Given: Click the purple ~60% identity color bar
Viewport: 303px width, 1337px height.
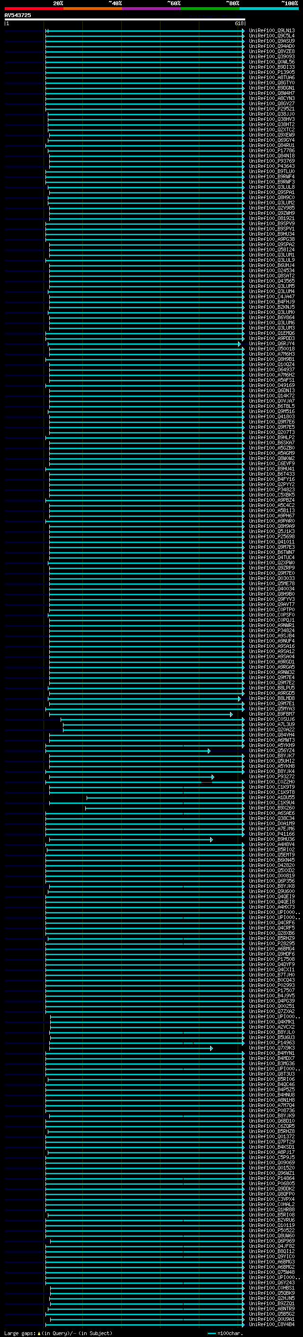Looking at the screenshot, I should pos(151,9).
